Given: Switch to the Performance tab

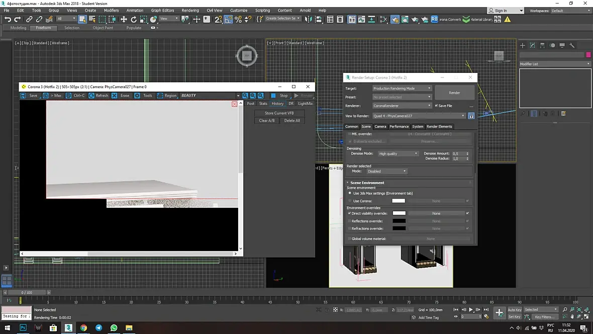Looking at the screenshot, I should tap(399, 127).
